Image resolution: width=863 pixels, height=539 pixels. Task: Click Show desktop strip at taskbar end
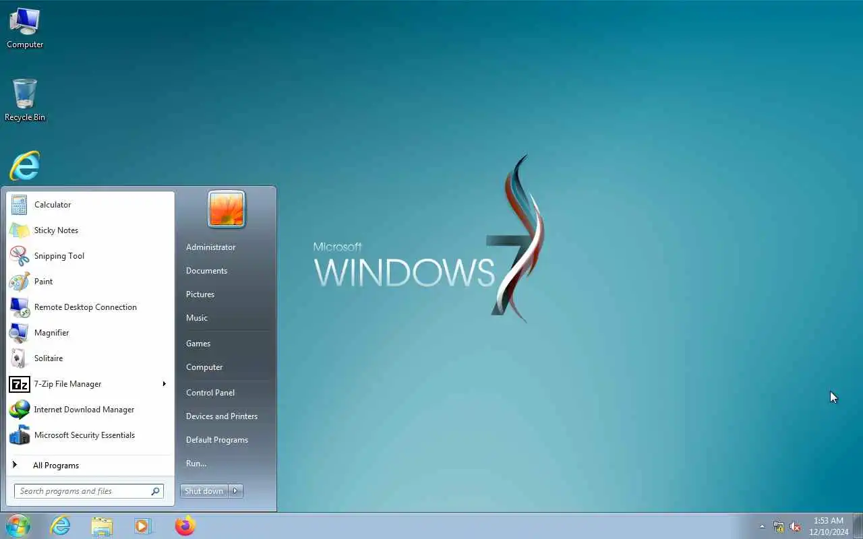[858, 526]
